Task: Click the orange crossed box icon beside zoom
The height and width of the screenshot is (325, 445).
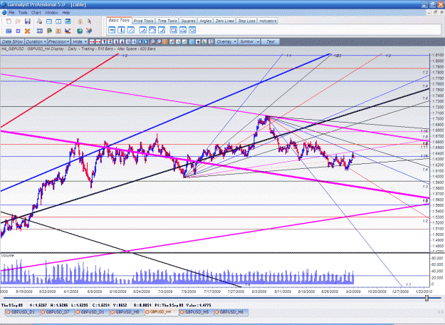Action: [164, 42]
